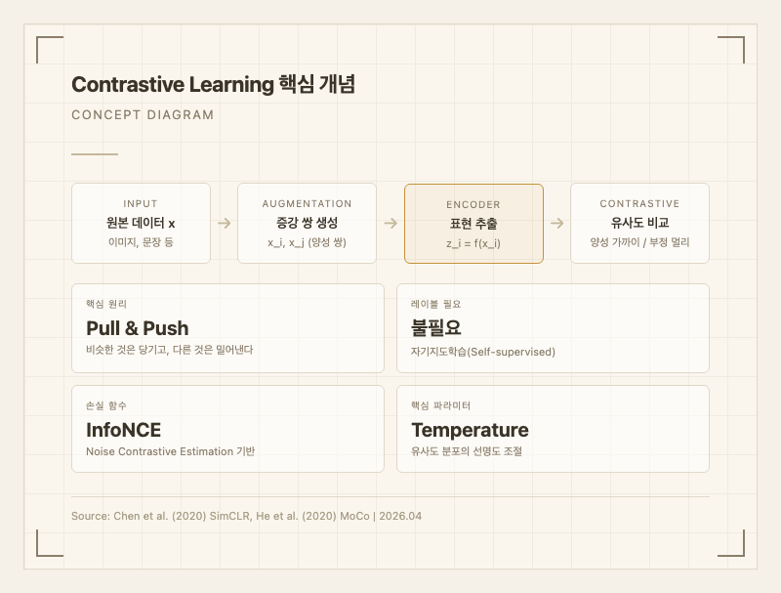The image size is (781, 593).
Task: Click the arrow between ENCODER and CONTRASTIVE
Action: (556, 223)
